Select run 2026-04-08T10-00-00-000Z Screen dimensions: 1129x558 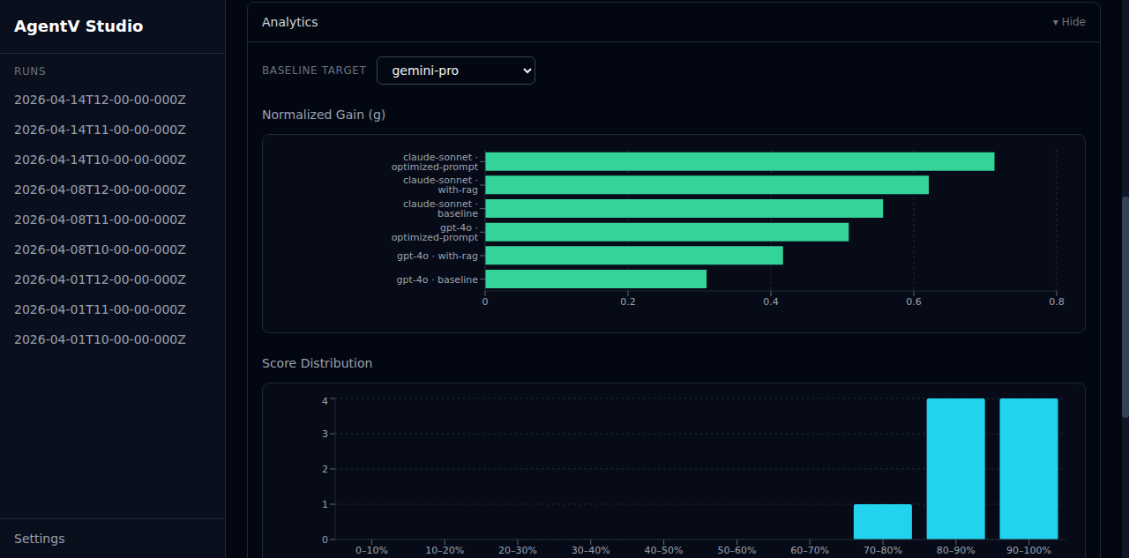pyautogui.click(x=100, y=249)
